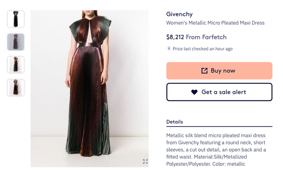Click the Metallic silk blend description paragraph
The image size is (283, 179).
(216, 149)
